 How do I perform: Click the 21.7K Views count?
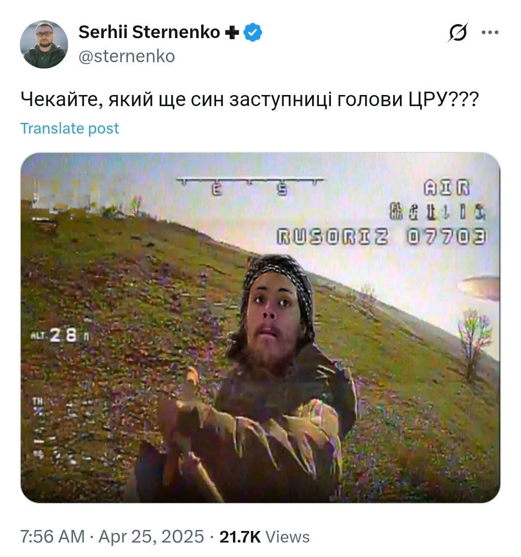(x=264, y=537)
